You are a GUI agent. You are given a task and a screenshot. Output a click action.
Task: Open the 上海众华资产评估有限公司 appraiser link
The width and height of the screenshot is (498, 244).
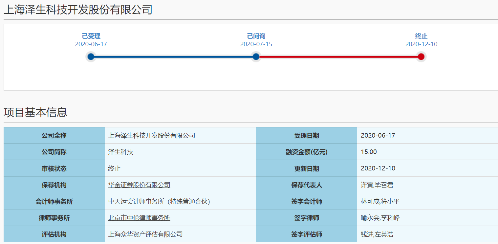(x=145, y=234)
